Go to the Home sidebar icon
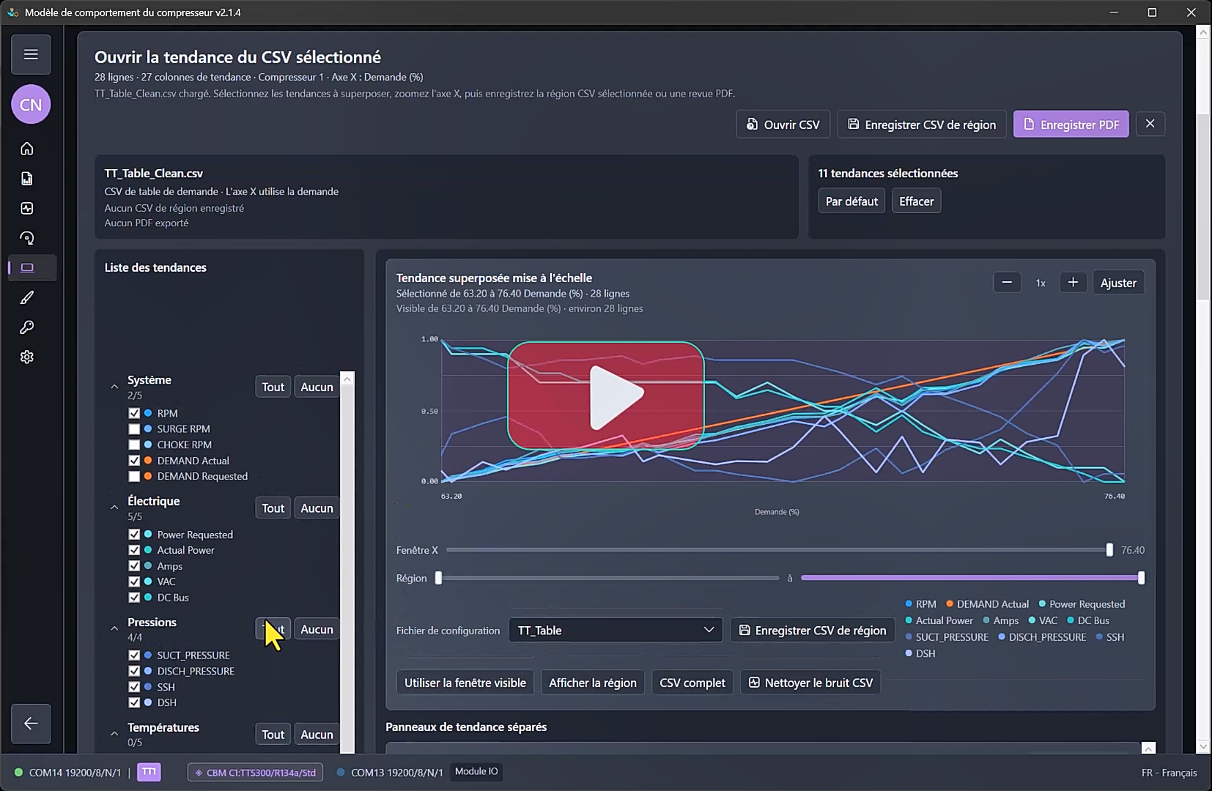This screenshot has width=1212, height=791. [x=27, y=149]
